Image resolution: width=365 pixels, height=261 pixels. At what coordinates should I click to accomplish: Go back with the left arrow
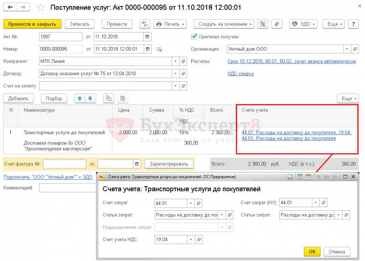[10, 7]
